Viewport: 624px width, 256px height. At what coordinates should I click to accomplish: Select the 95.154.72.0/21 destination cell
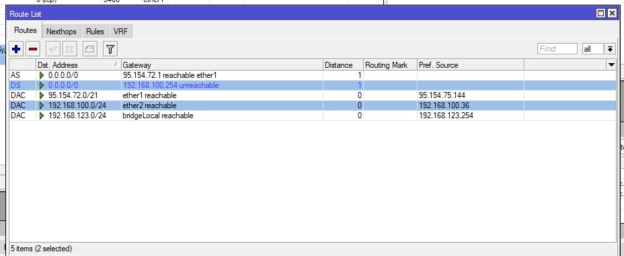[79, 95]
